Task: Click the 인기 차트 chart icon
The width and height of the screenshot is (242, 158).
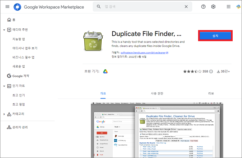Action: [x=9, y=86]
